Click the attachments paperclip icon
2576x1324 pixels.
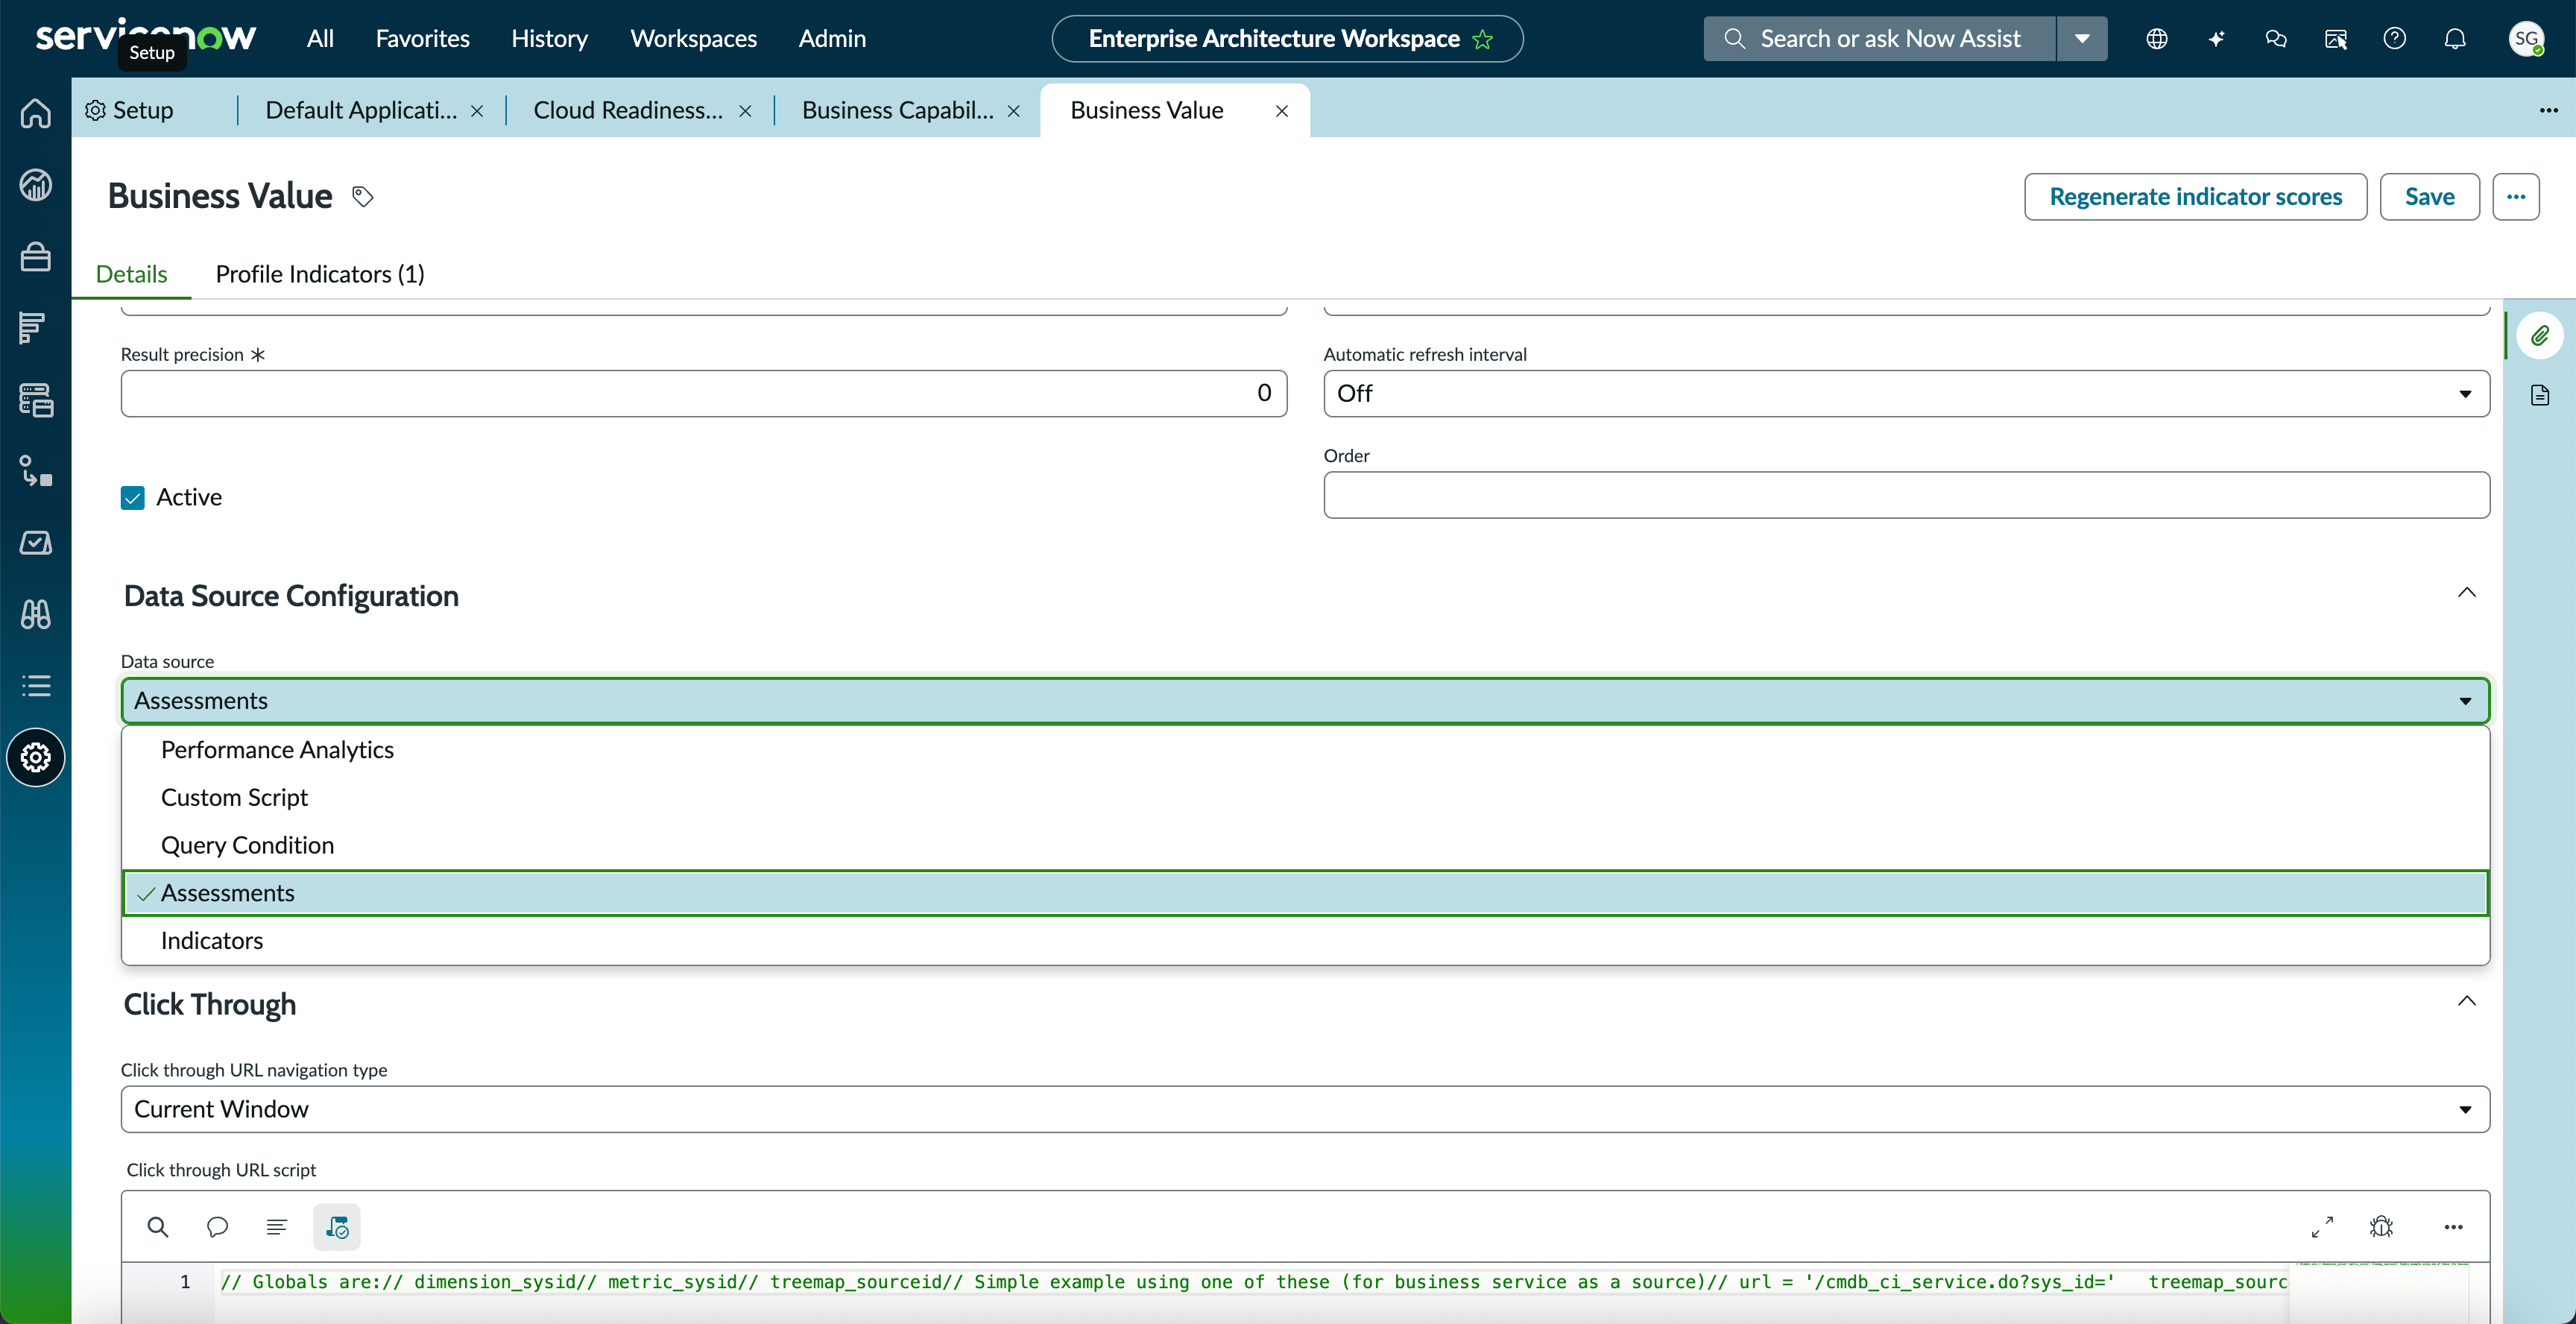pos(2540,336)
